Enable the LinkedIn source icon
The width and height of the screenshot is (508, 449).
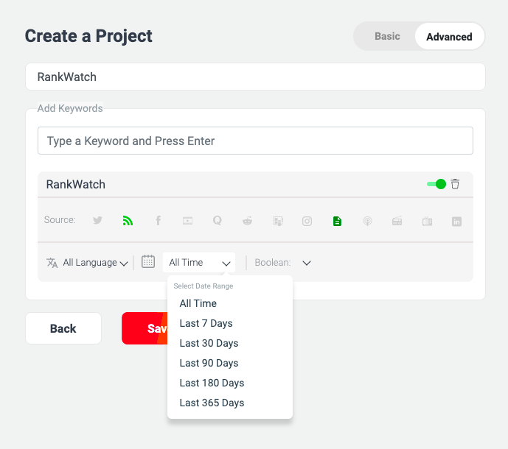point(456,222)
